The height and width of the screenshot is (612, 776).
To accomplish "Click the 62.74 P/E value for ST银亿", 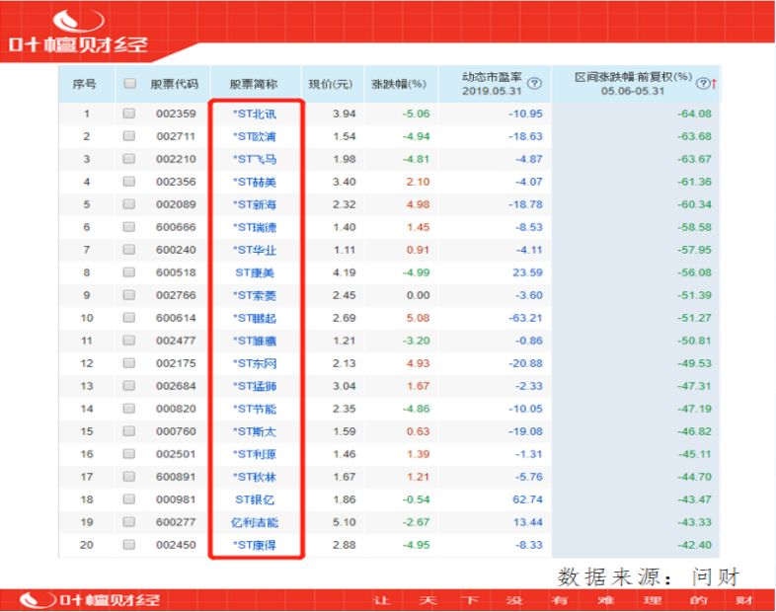I will point(527,499).
